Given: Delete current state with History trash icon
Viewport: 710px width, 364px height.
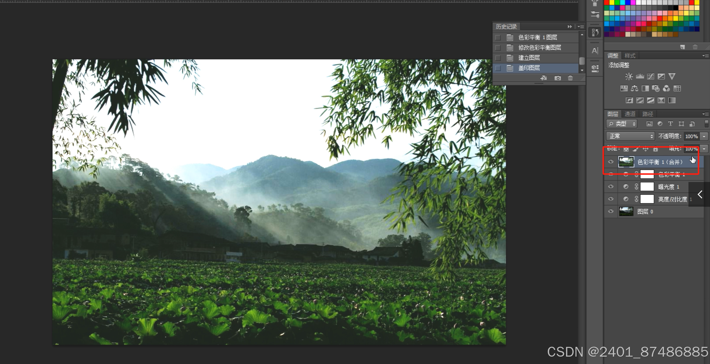Looking at the screenshot, I should 570,78.
